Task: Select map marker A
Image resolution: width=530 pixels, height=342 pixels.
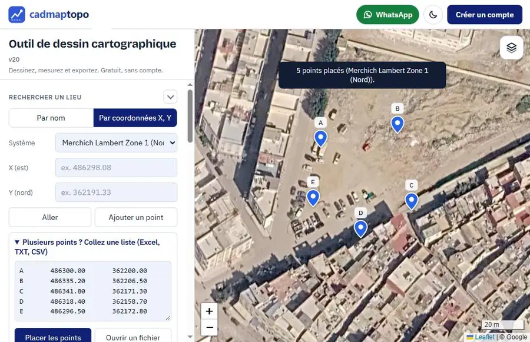Action: click(320, 139)
